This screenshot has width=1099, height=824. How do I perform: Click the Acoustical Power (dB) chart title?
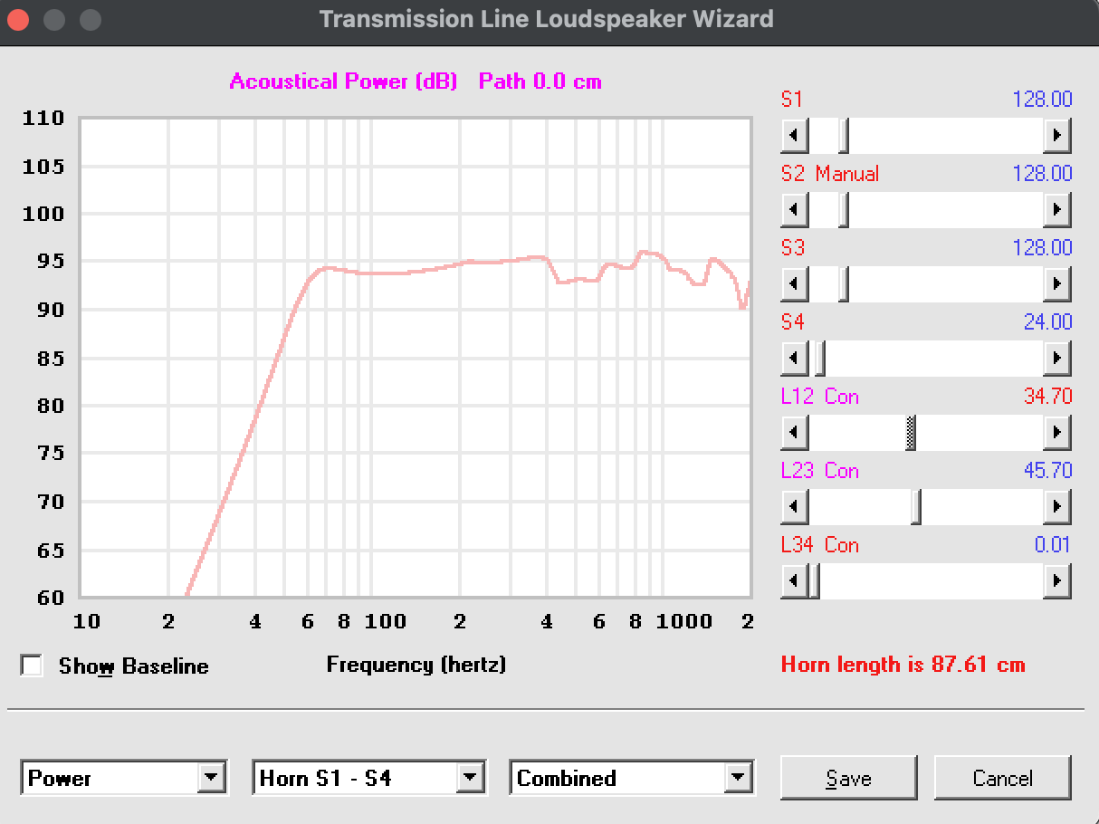tap(344, 81)
